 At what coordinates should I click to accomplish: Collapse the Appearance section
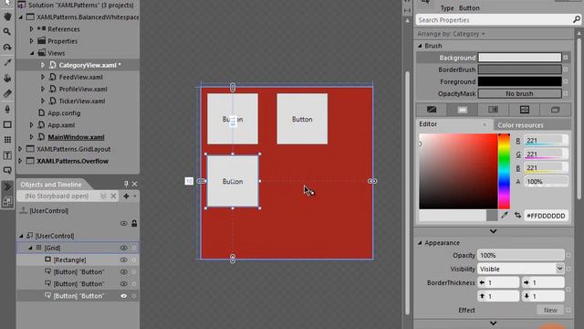coord(420,243)
